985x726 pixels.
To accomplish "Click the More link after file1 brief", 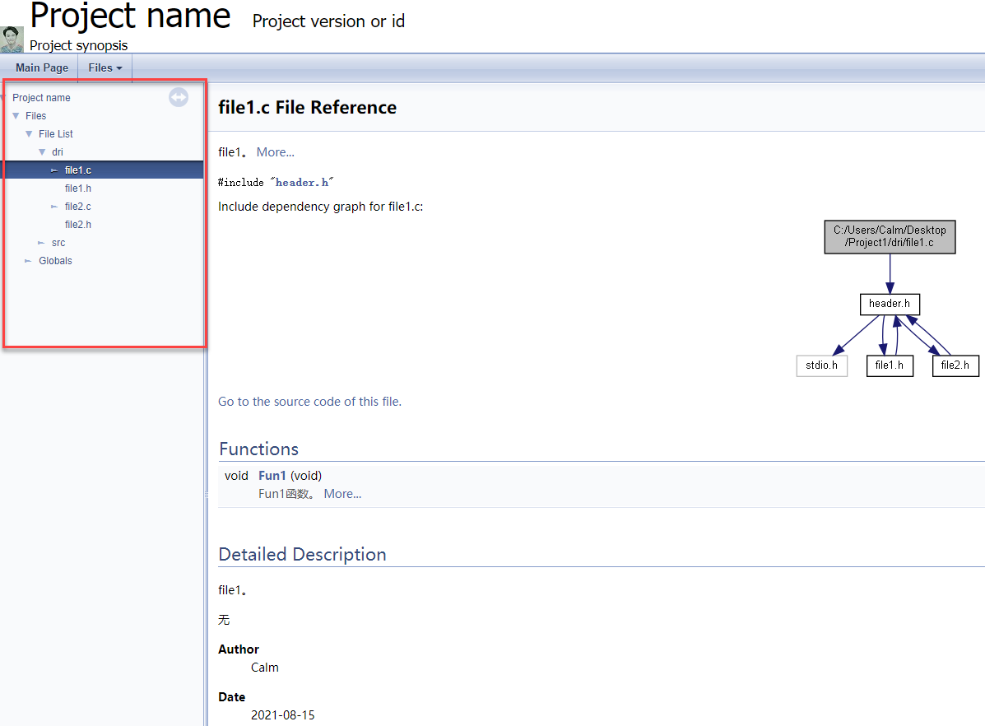I will click(x=275, y=152).
